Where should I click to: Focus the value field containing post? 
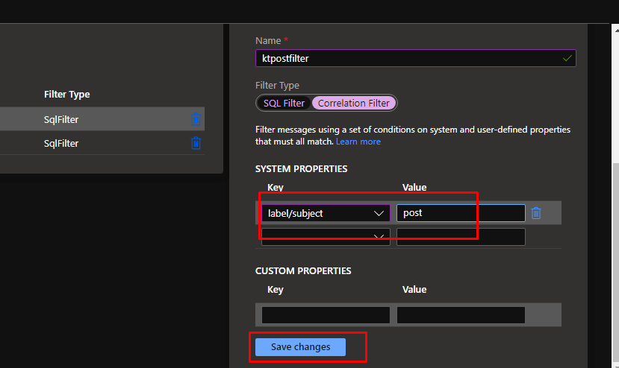tap(460, 213)
